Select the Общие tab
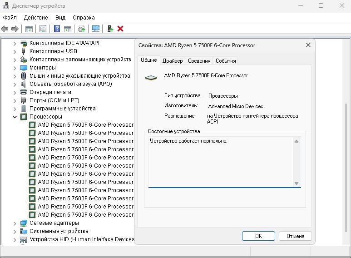This screenshot has height=258, width=351. (x=148, y=60)
